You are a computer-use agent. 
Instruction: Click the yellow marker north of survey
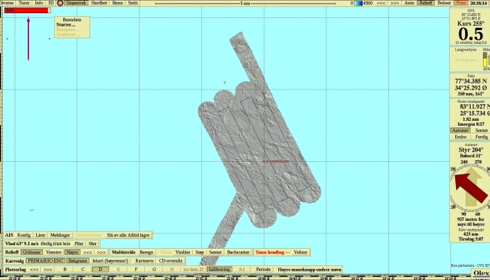click(x=224, y=83)
